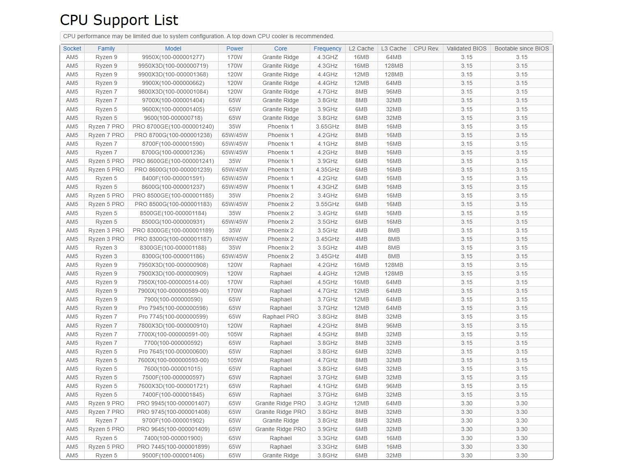Sort by Frequency column header
Image resolution: width=618 pixels, height=466 pixels.
[327, 48]
